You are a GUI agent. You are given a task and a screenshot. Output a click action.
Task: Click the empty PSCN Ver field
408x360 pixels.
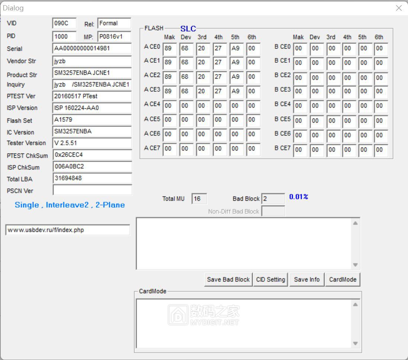click(x=92, y=190)
